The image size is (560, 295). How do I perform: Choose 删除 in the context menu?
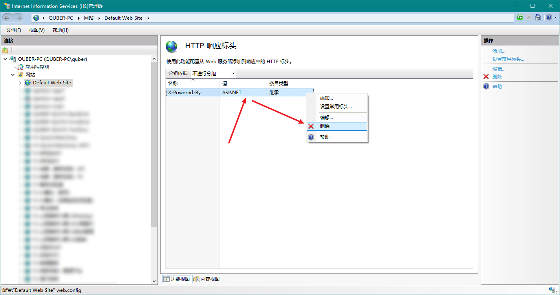coord(325,126)
